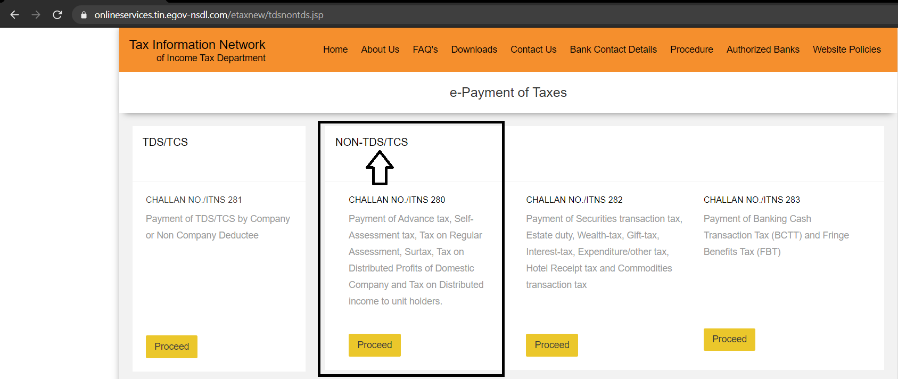Click 'Payment of TDS/TCS by Company' description
Screen dimensions: 898x379
pos(218,227)
